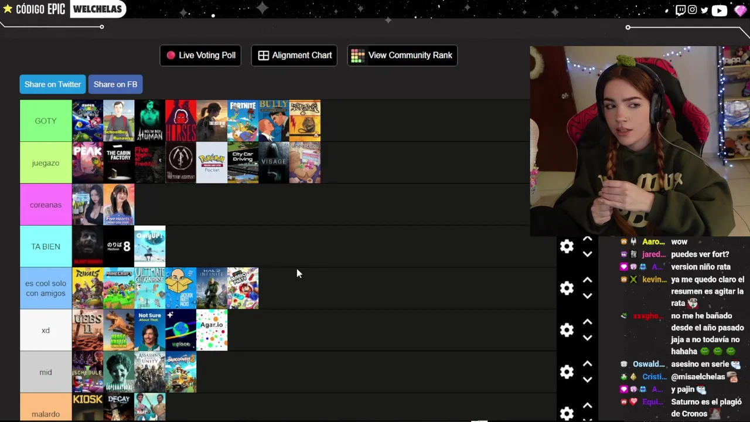The image size is (750, 422).
Task: Select the Overcooked 2 tile
Action: 180,372
